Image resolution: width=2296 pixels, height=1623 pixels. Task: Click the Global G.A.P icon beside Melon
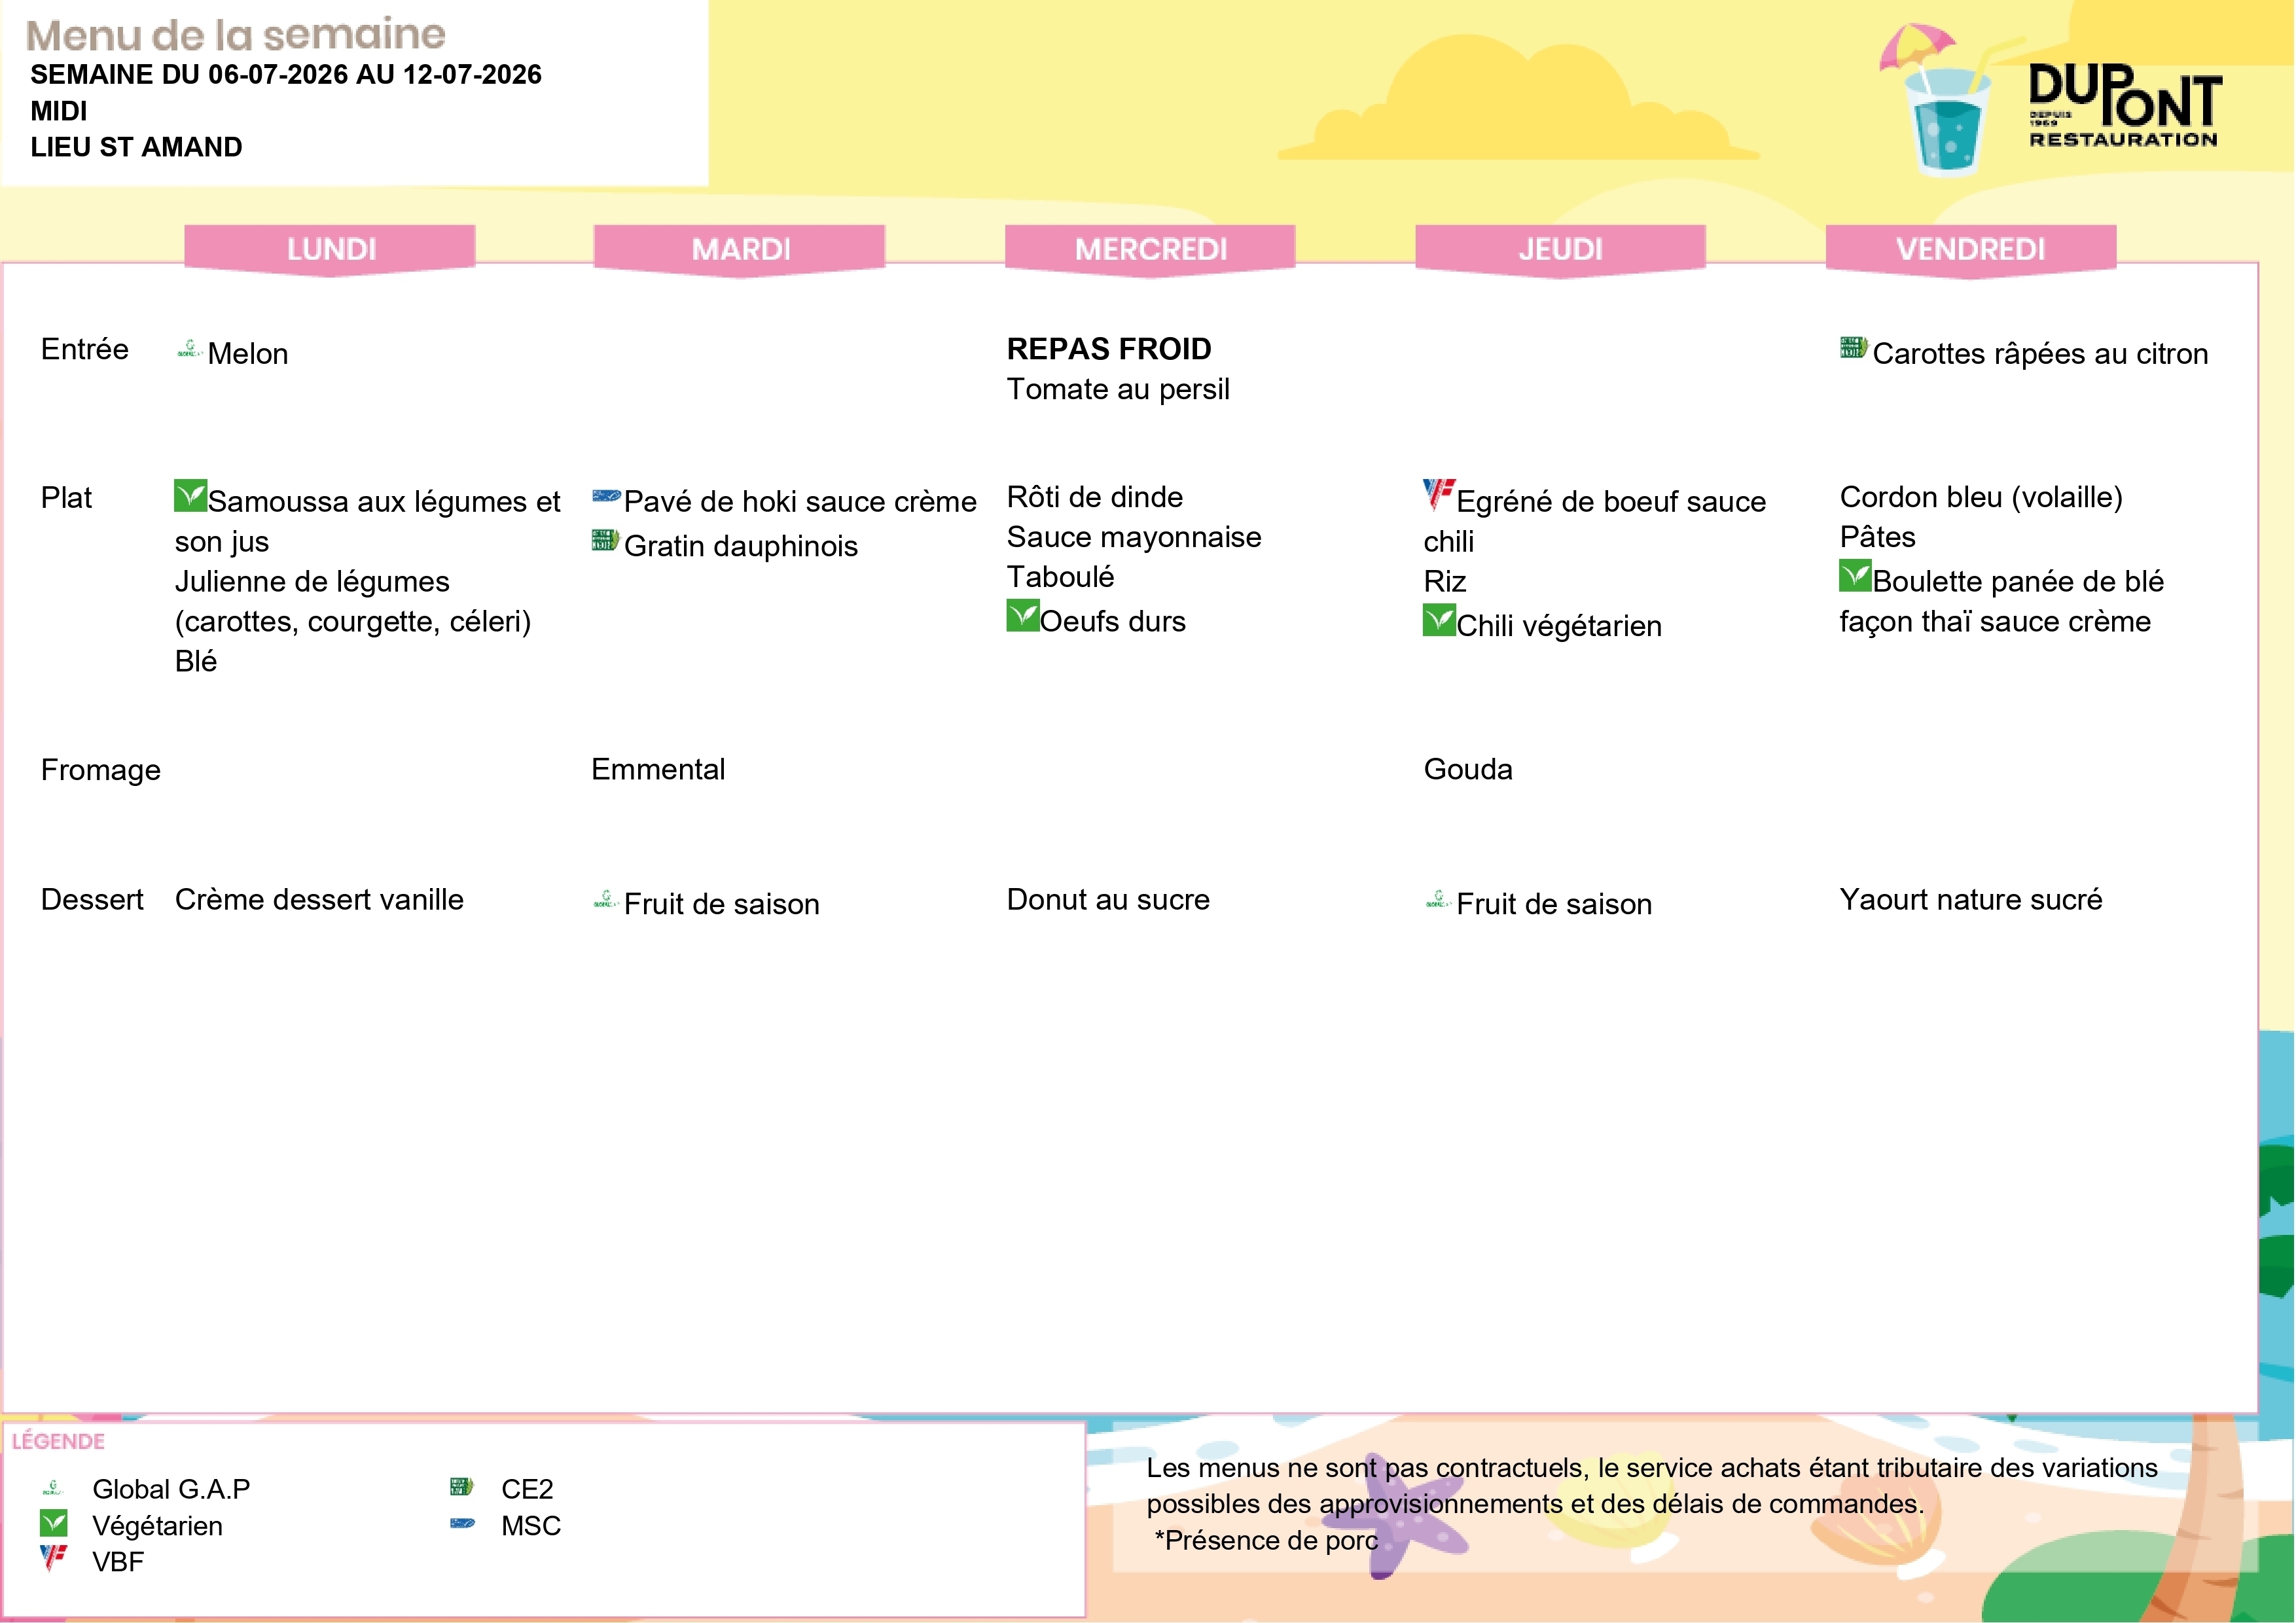click(189, 349)
